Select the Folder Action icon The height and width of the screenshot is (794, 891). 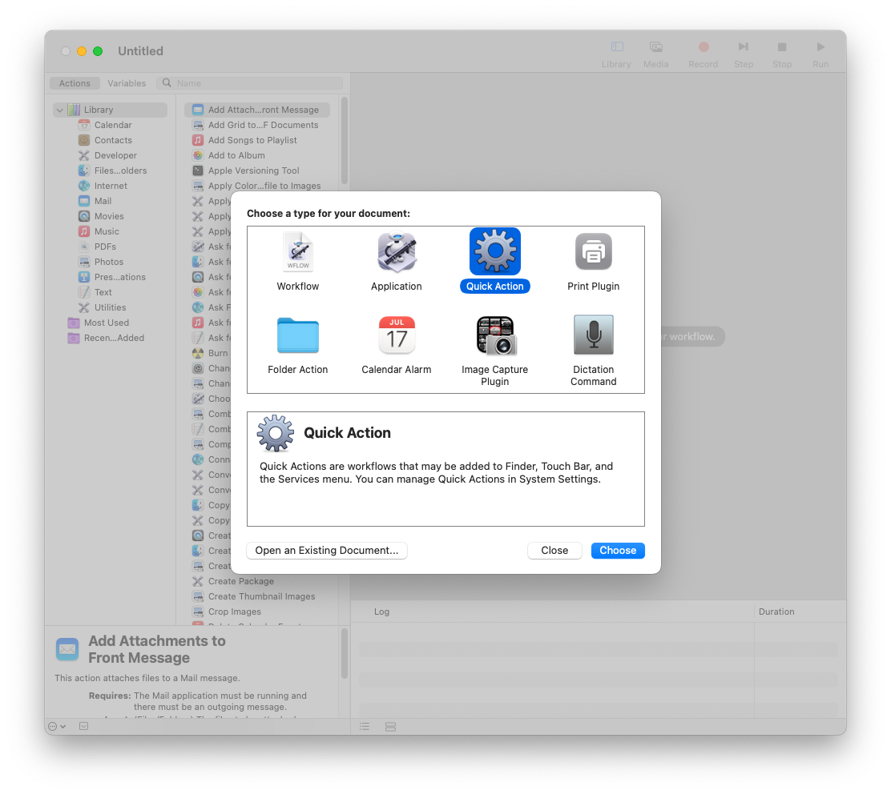point(298,335)
